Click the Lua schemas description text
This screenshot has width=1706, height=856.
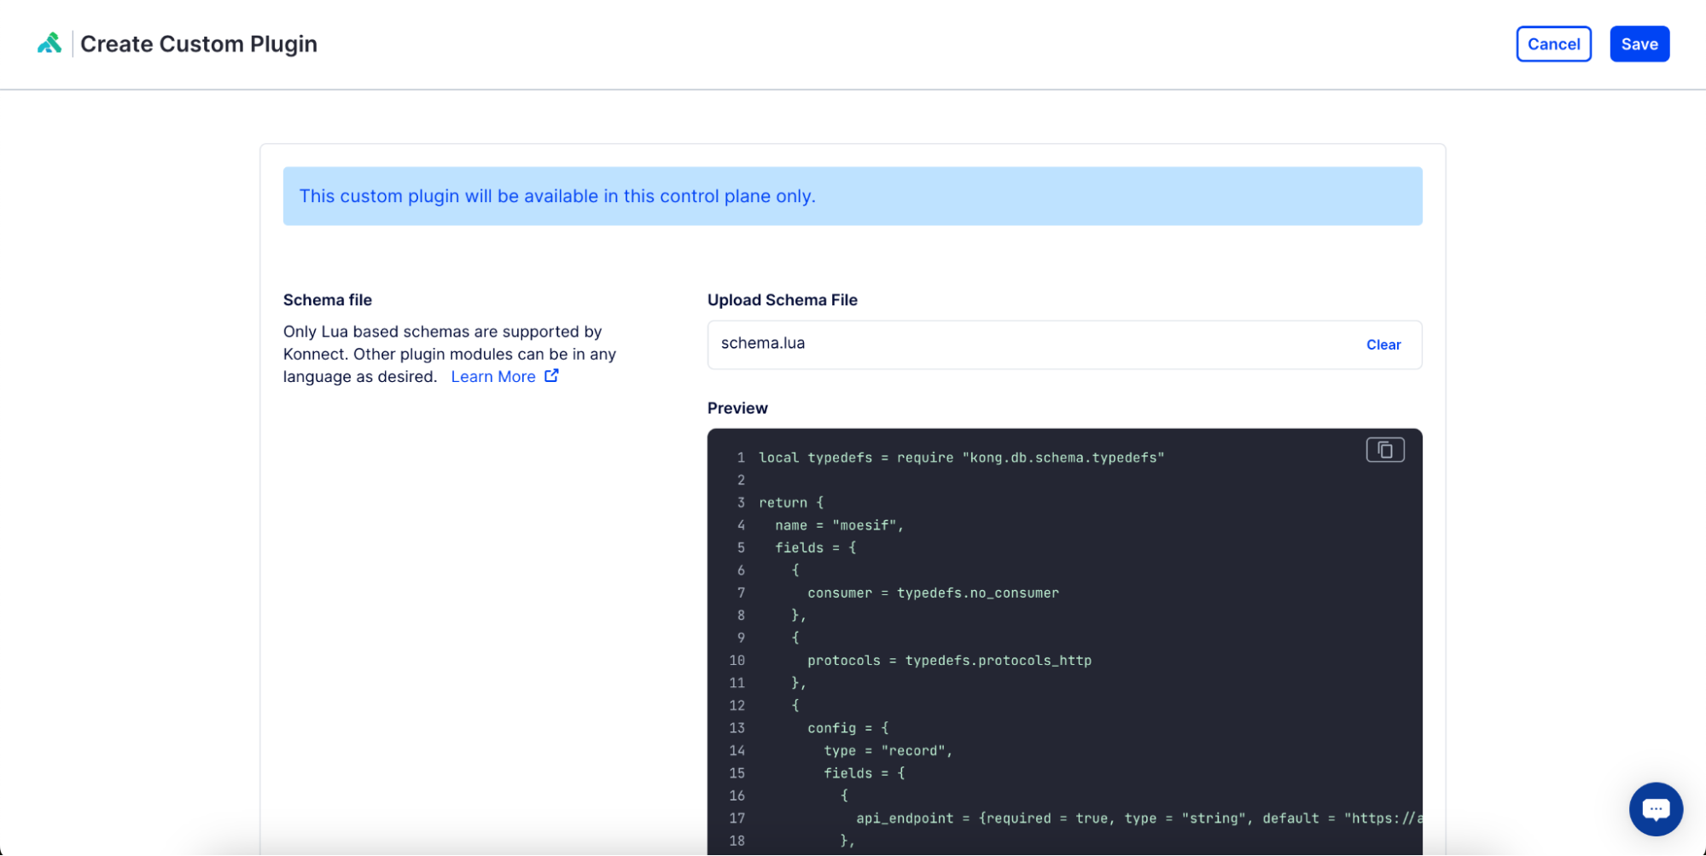tap(449, 354)
